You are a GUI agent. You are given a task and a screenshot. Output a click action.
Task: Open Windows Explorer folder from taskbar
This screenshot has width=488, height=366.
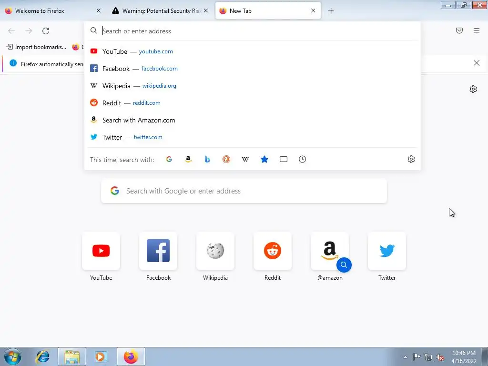72,356
